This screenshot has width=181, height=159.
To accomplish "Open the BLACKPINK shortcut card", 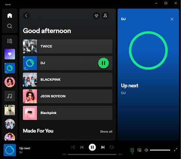I will (67, 79).
